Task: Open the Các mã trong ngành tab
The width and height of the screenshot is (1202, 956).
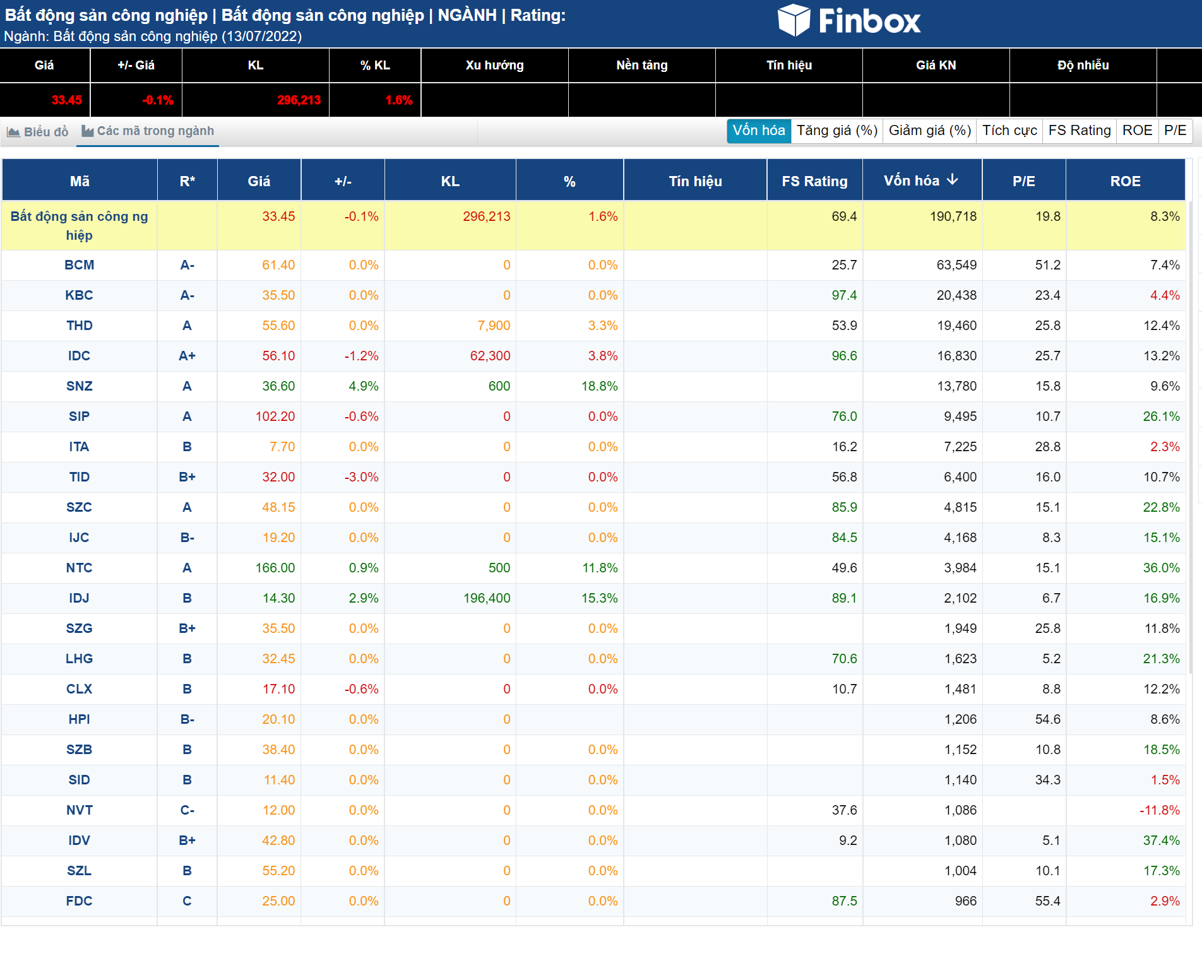Action: (148, 131)
